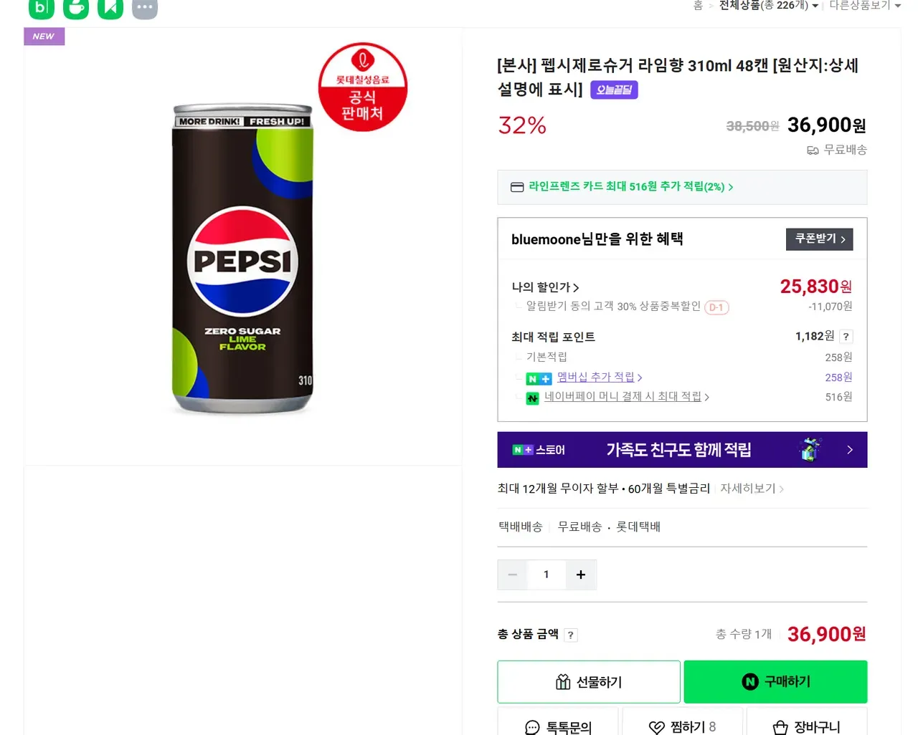Screen dimensions: 918x735
Task: Decrease quantity with the minus button
Action: (512, 575)
